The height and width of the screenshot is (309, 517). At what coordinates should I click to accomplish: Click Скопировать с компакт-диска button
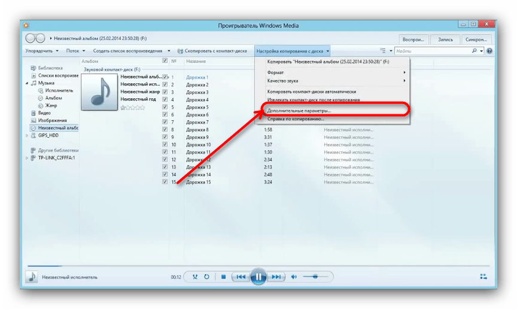tap(212, 51)
